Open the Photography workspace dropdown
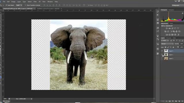Image resolution: width=184 pixels, height=103 pixels. [x=178, y=5]
